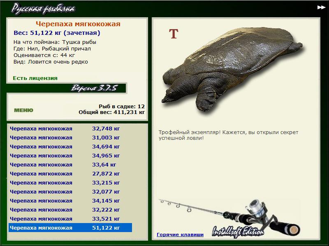Select the 34,145 кг turtle row
Screen dimensions: 329x246
point(70,200)
